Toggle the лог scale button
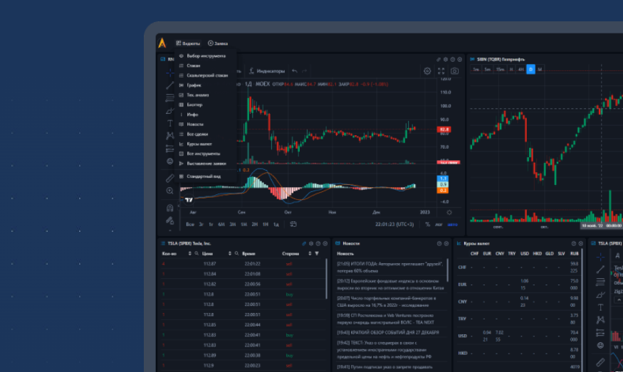This screenshot has width=623, height=372. [x=439, y=224]
